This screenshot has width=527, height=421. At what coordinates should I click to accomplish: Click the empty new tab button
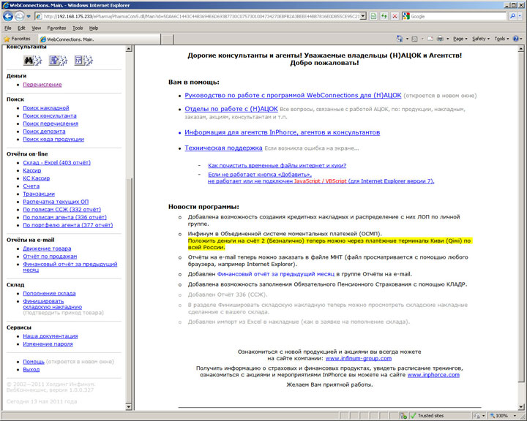(167, 39)
